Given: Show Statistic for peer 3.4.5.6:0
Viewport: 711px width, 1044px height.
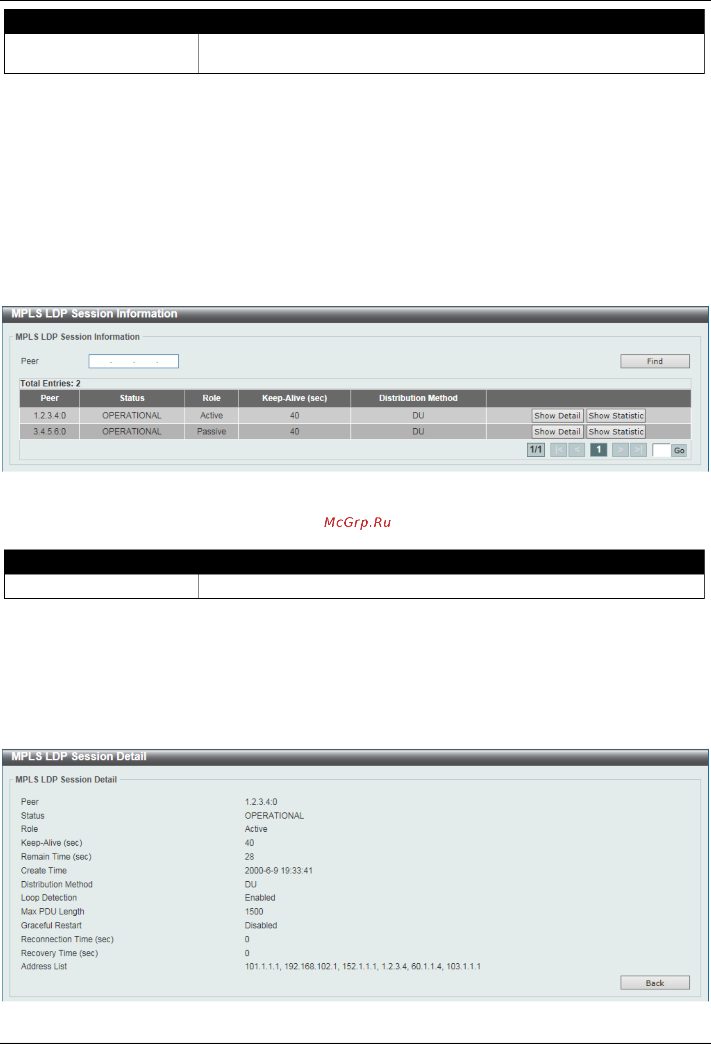Looking at the screenshot, I should [x=616, y=432].
